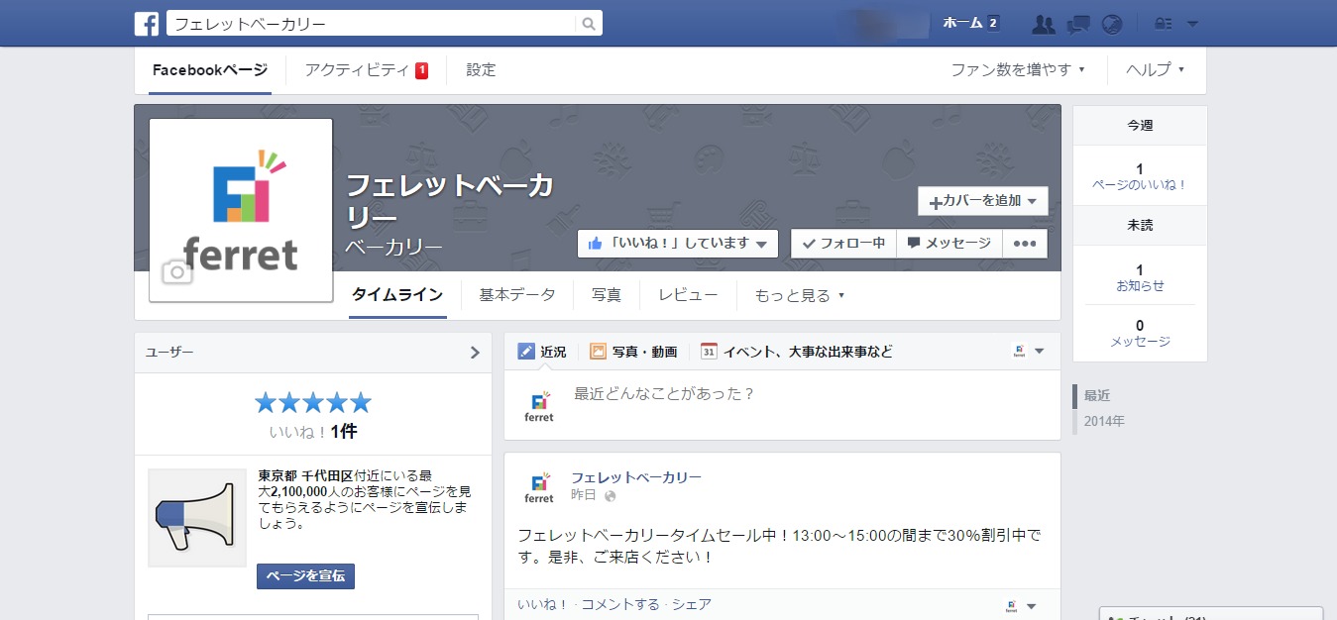Open friend requests icon in top bar
Viewport: 1337px width, 620px height.
[1044, 24]
